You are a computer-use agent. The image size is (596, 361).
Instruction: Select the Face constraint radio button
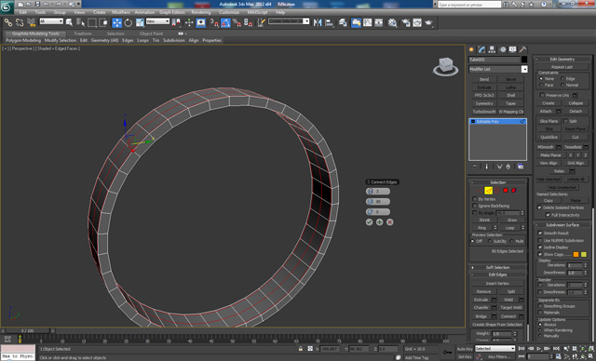541,85
